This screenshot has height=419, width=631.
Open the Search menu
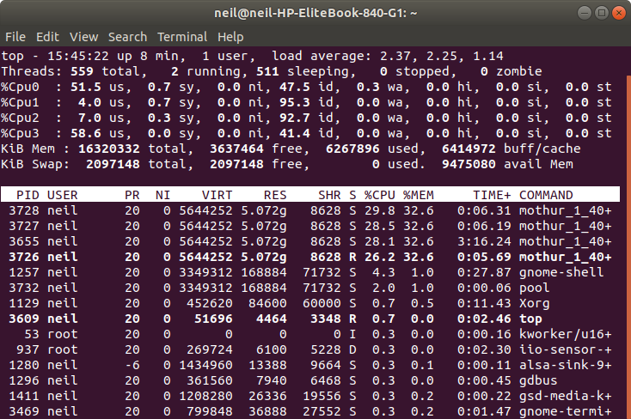point(127,37)
